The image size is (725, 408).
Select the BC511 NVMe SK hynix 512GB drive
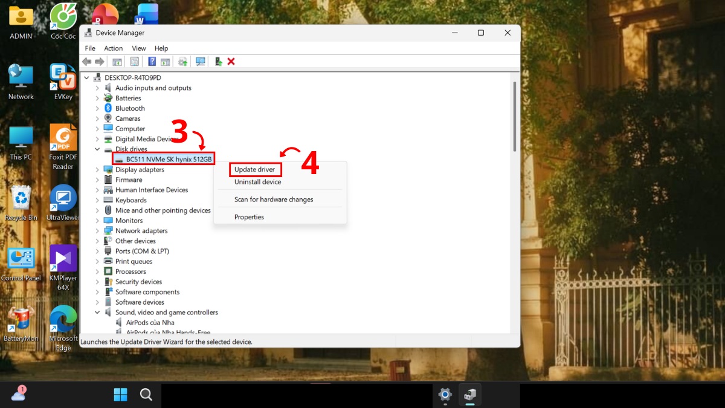[x=164, y=159]
